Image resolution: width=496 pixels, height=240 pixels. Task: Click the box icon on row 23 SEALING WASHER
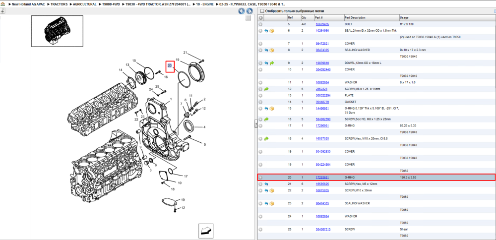272,203
